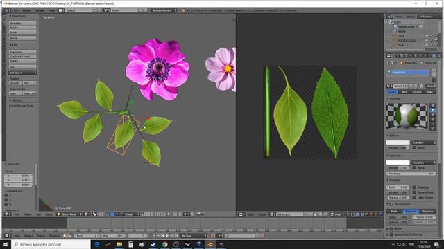Toggle the specular Ramp checkbox
Image resolution: width=444 pixels, height=249 pixels.
pos(414,167)
